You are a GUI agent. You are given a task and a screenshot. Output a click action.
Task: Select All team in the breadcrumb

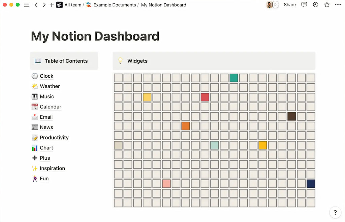(73, 5)
